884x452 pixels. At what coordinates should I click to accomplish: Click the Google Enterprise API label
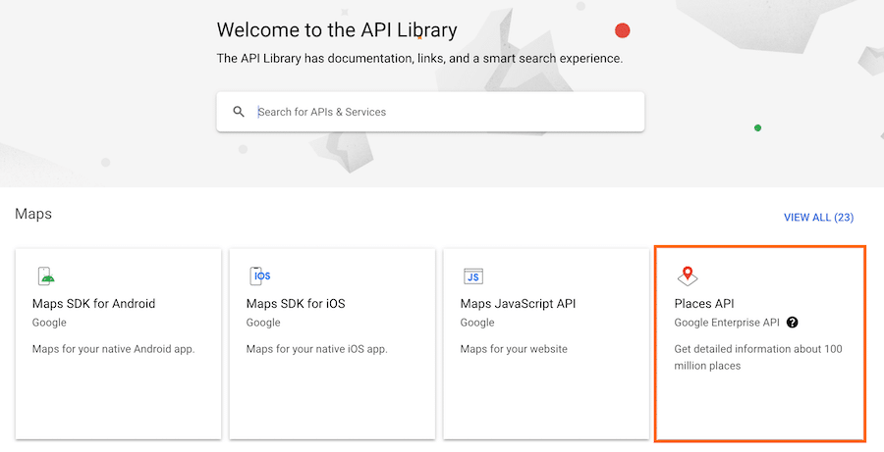[x=728, y=323]
